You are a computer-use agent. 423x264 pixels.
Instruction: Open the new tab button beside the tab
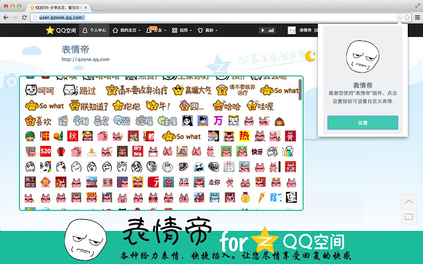[x=97, y=8]
